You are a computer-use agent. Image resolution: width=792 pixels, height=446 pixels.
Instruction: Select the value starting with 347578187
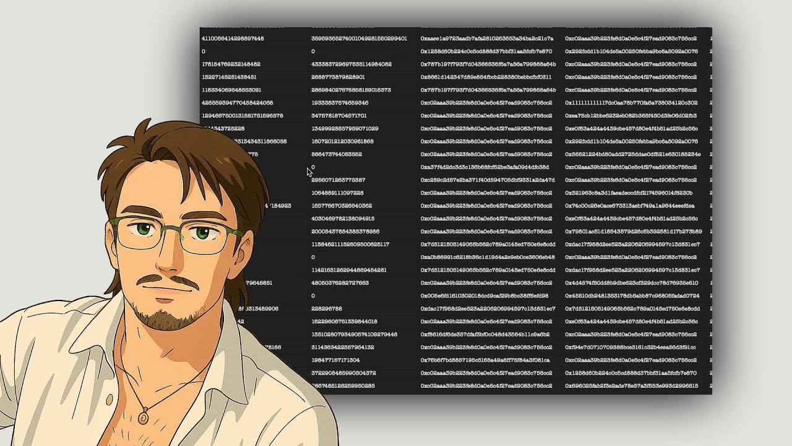point(339,116)
